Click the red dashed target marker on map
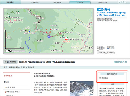The width and height of the screenshot is (130, 96). [x=48, y=31]
